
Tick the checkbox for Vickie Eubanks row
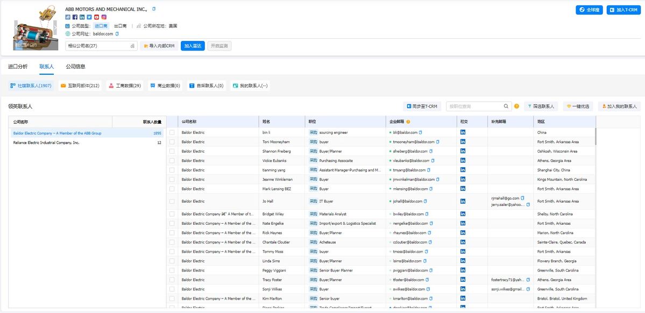[172, 161]
